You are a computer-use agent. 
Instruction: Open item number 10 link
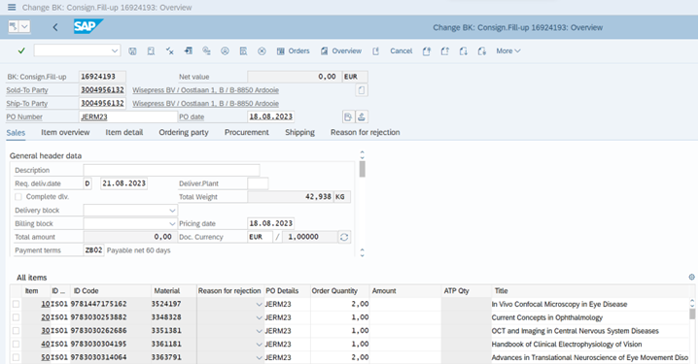45,304
